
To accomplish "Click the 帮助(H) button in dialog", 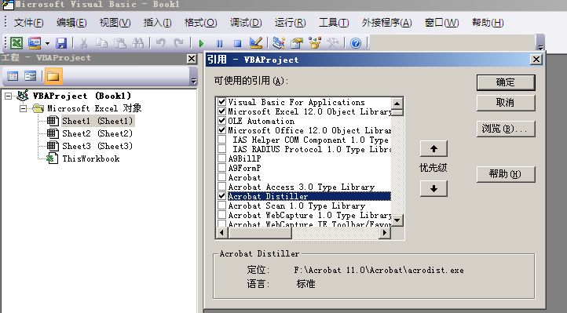I will tap(506, 174).
